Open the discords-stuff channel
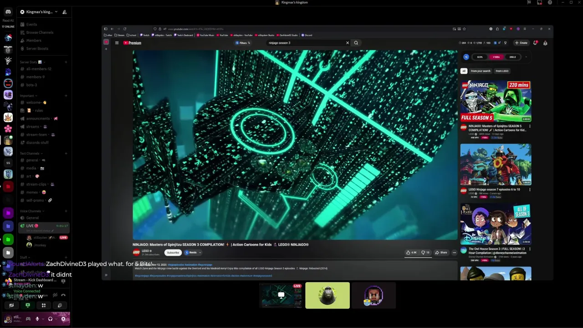 pyautogui.click(x=37, y=143)
